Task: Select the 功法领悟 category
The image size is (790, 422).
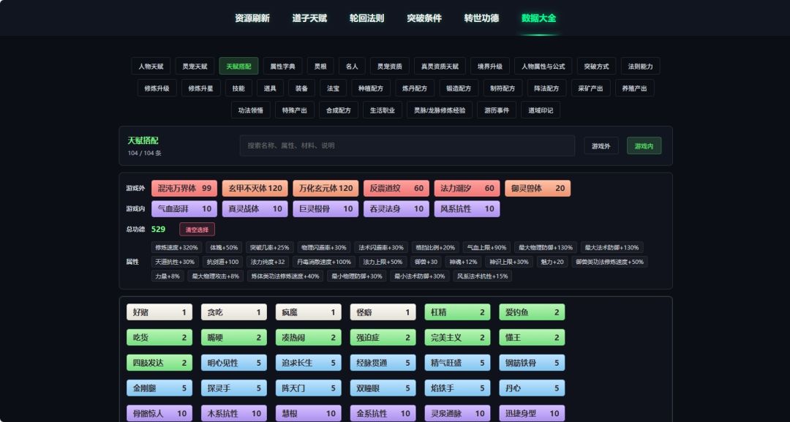Action: tap(251, 110)
